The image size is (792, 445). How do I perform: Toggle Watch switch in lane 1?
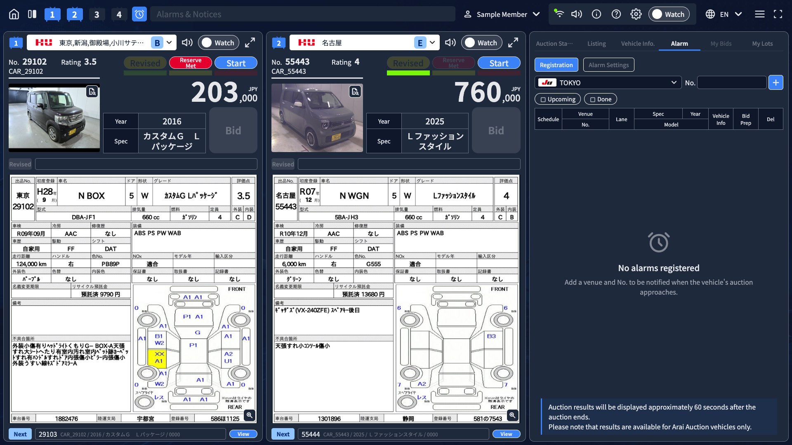(218, 42)
